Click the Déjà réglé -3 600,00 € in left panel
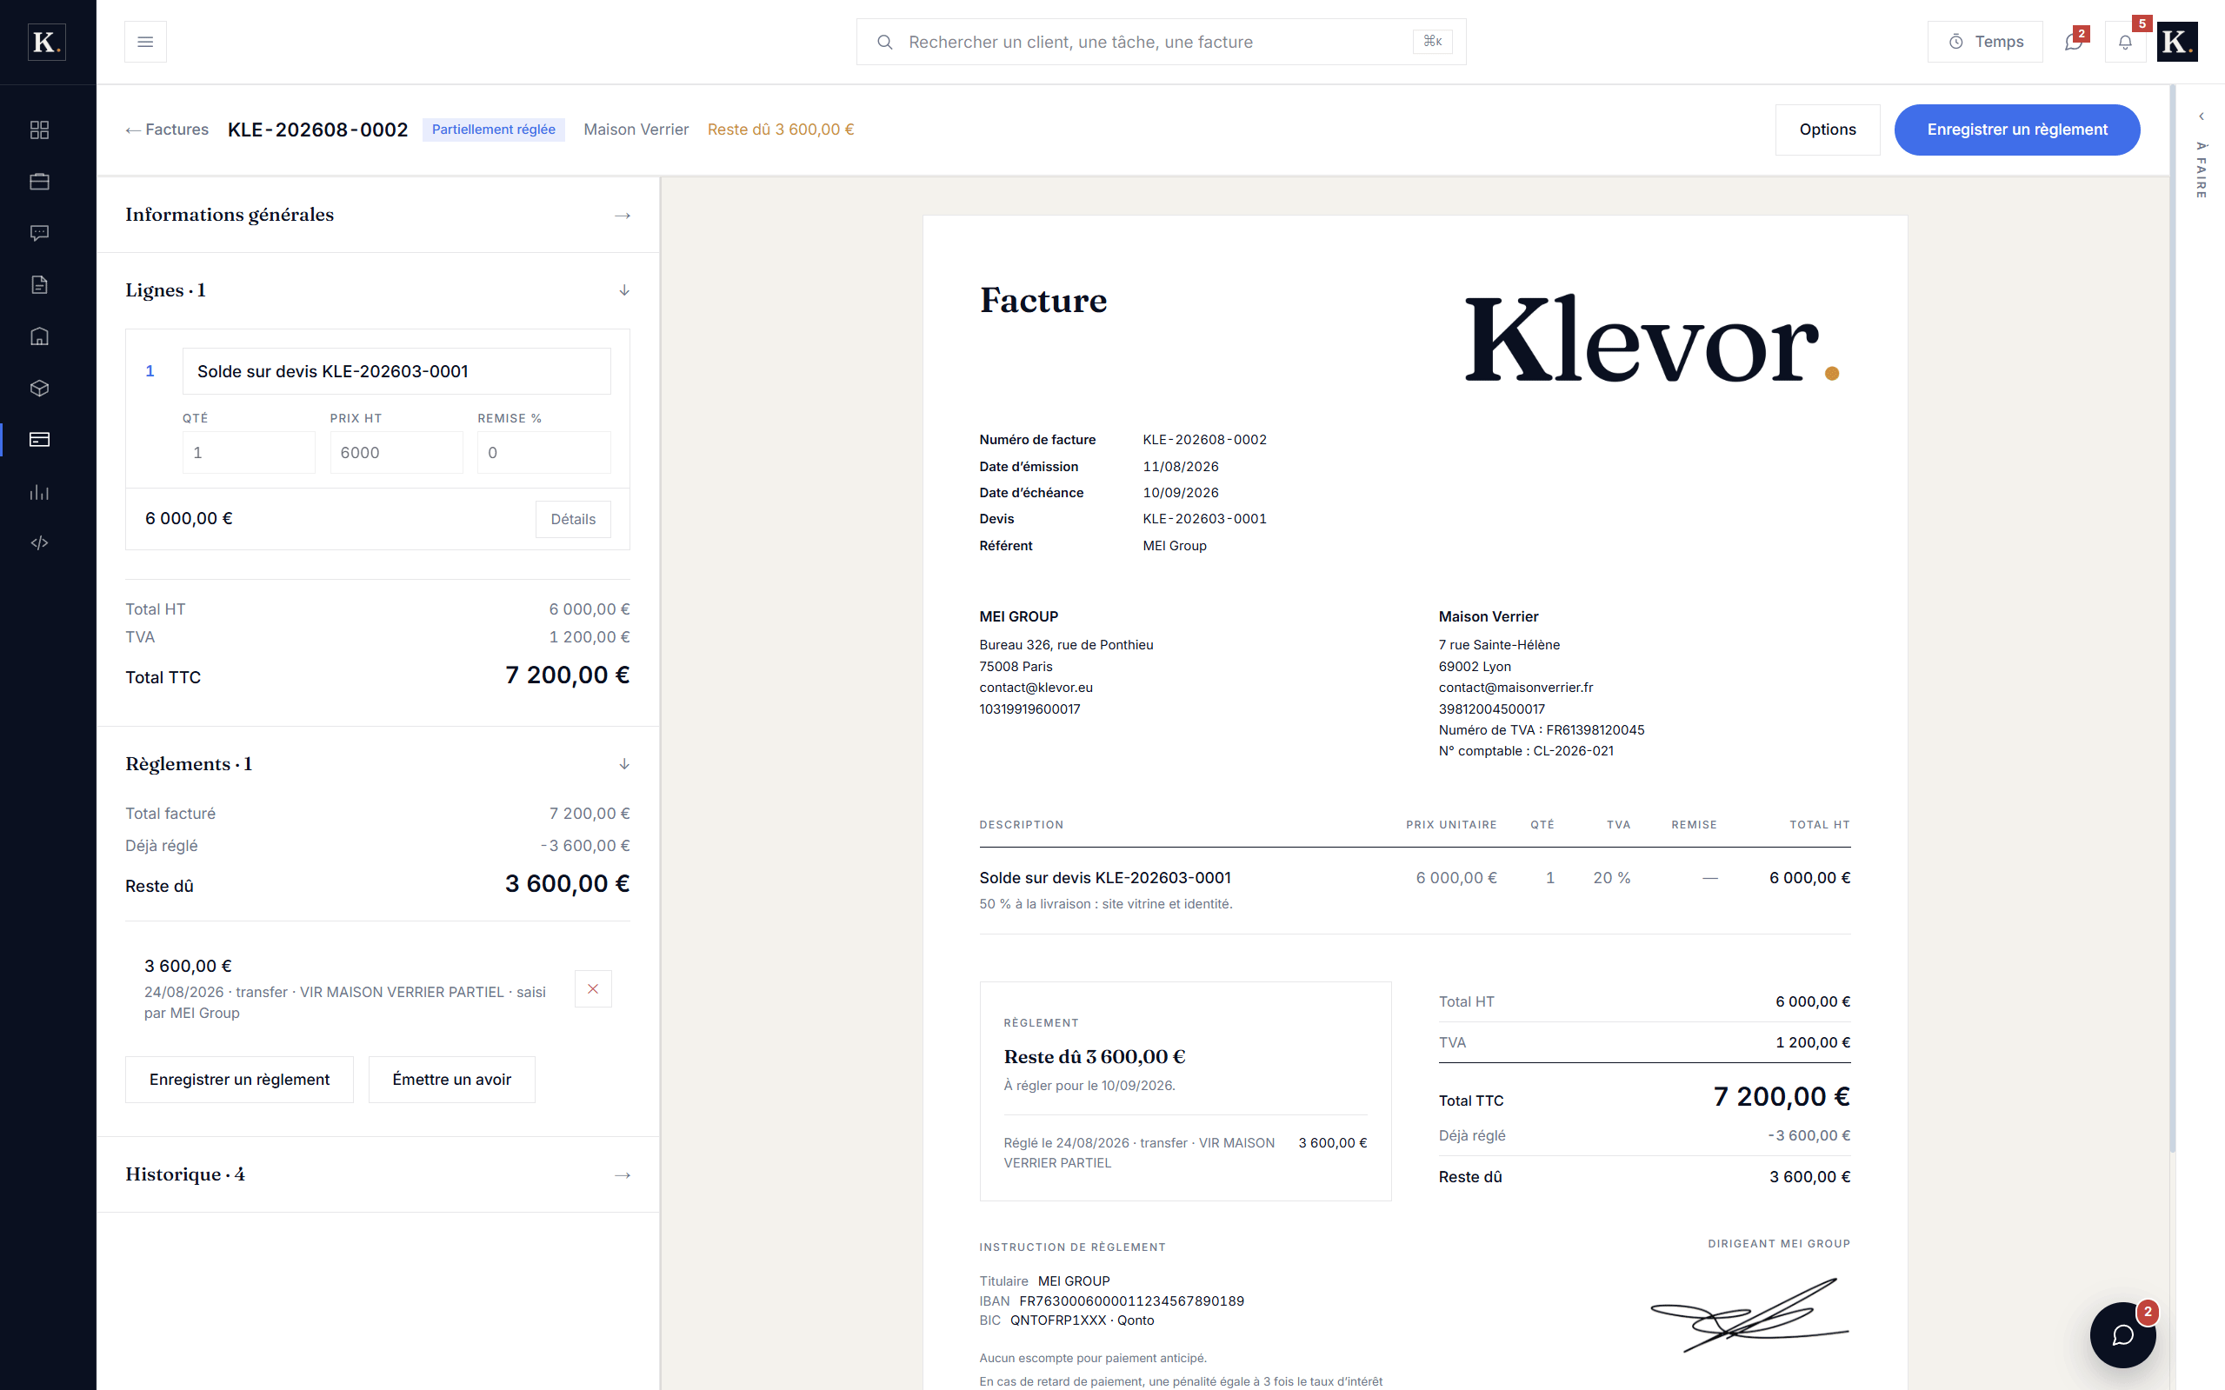 coord(585,846)
